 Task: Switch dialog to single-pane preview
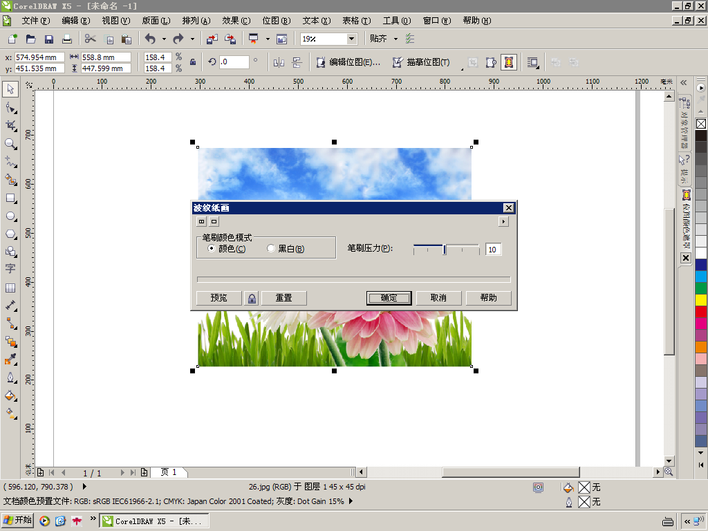(214, 221)
